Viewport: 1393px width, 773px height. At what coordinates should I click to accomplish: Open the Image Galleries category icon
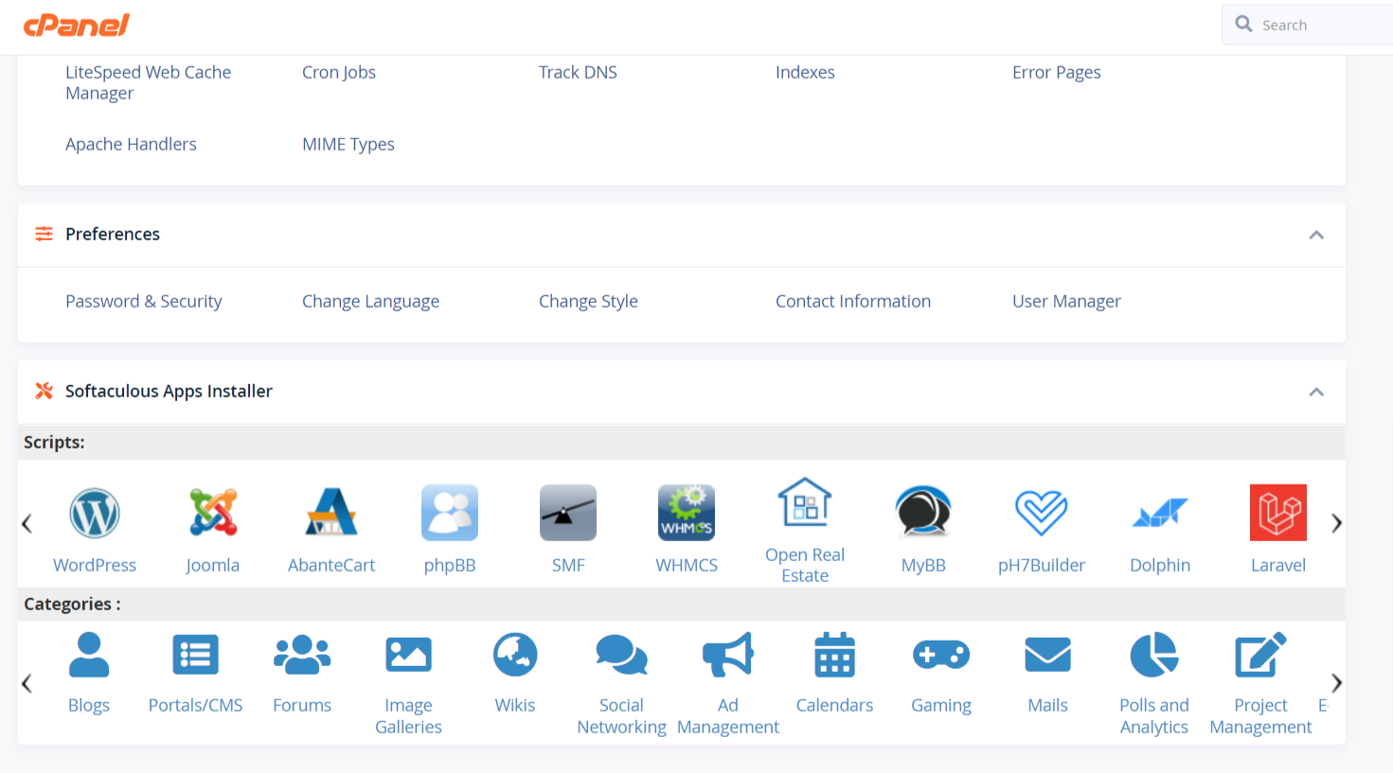click(409, 655)
